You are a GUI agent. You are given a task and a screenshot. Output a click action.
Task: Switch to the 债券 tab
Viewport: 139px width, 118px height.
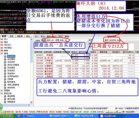pos(11,36)
